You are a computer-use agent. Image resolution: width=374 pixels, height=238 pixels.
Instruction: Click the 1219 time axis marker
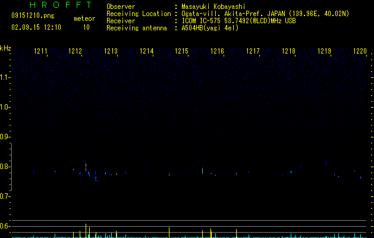point(325,51)
